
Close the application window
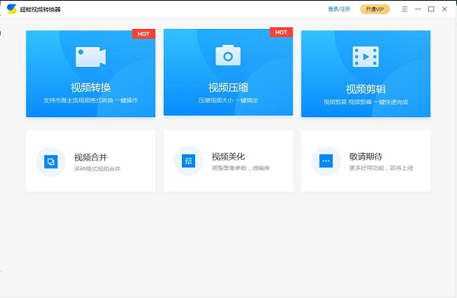tap(445, 9)
